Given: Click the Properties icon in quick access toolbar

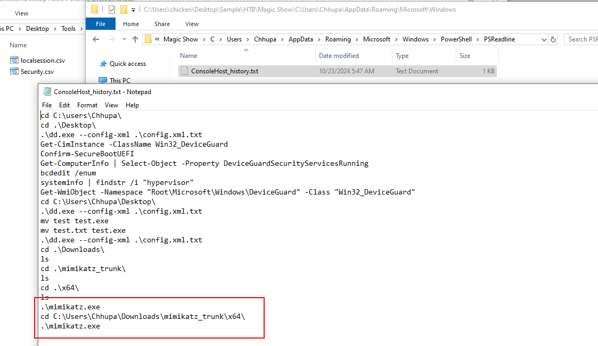Looking at the screenshot, I should click(x=111, y=10).
